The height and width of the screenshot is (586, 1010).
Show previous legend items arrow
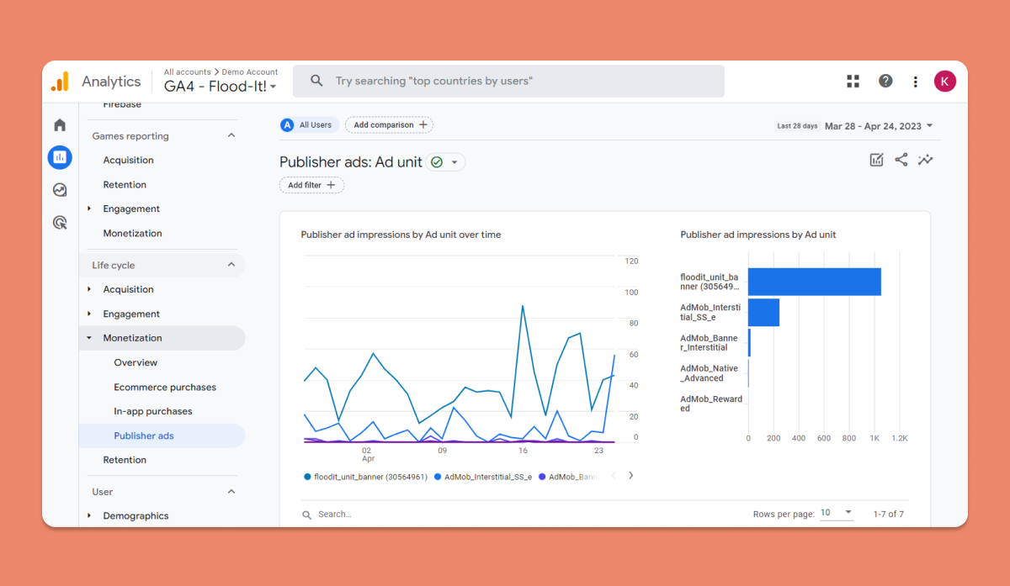[614, 476]
